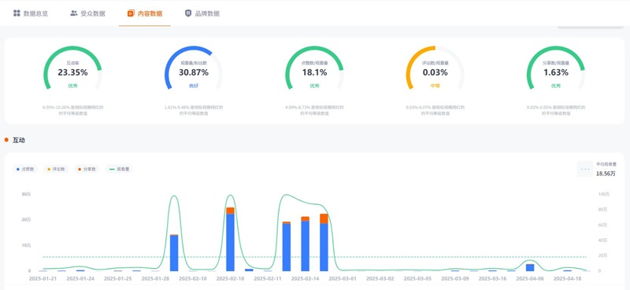
Task: Click the 18.56万 average views value
Action: pyautogui.click(x=606, y=174)
